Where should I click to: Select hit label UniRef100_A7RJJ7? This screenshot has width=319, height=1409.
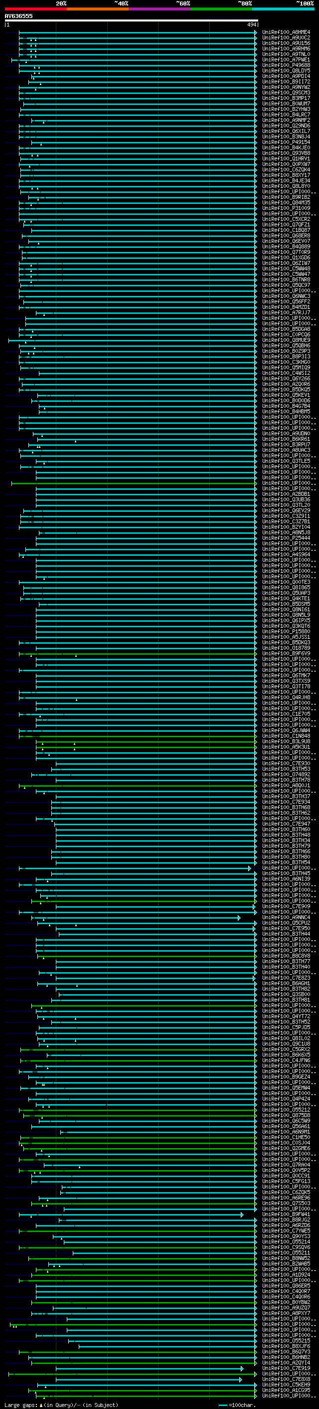tap(286, 312)
